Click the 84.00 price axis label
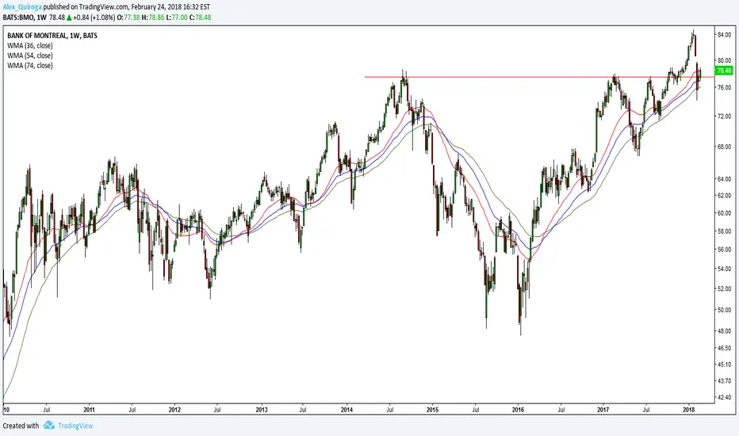739x436 pixels. [724, 35]
